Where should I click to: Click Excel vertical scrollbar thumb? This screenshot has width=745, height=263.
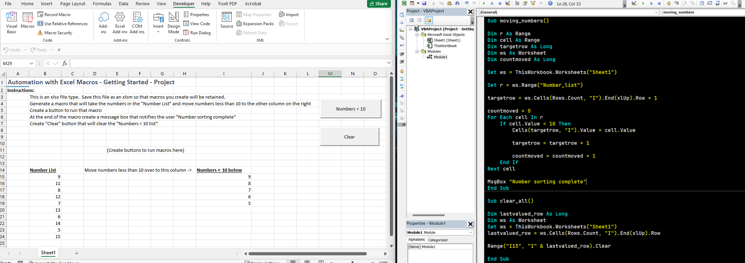click(391, 156)
